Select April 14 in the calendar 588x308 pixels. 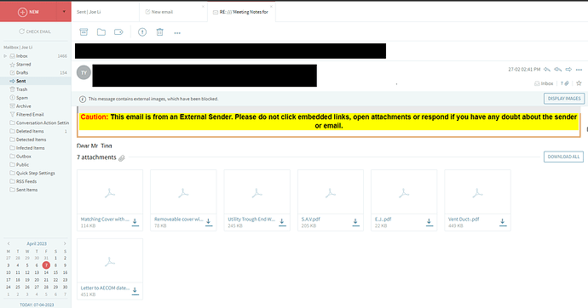click(46, 272)
